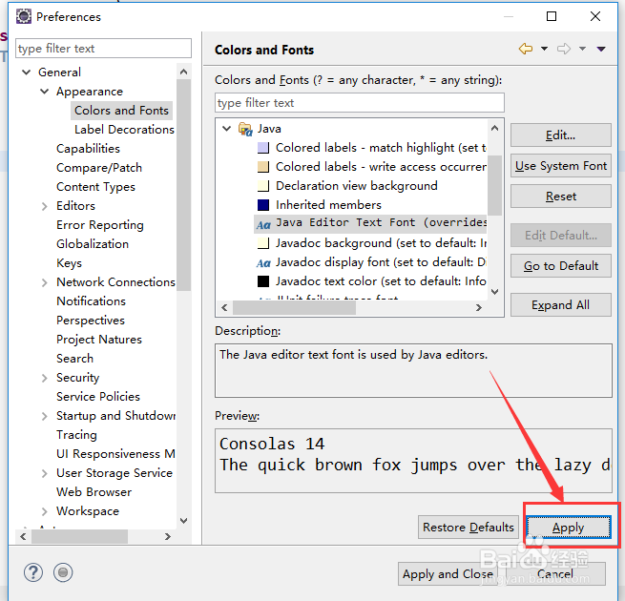
Task: Click the fonts list scroll right arrow
Action: 479,308
